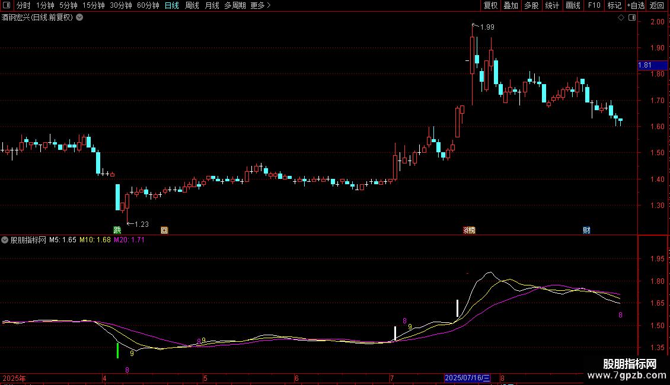670x385 pixels.
Task: Open the 复权 adjustment menu
Action: pyautogui.click(x=490, y=5)
